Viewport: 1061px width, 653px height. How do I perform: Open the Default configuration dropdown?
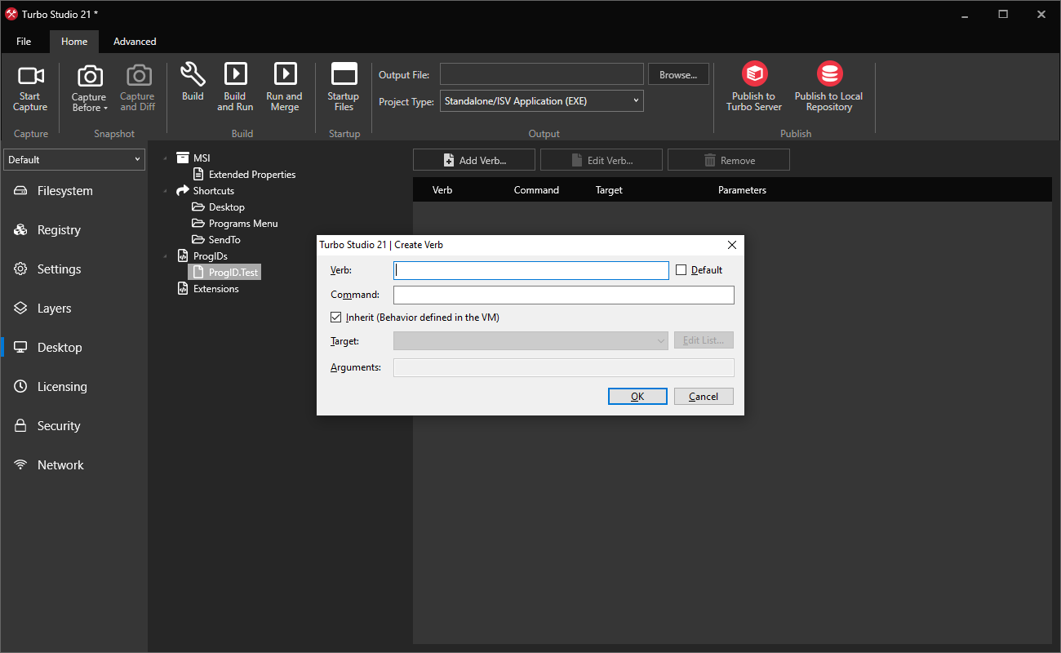74,160
